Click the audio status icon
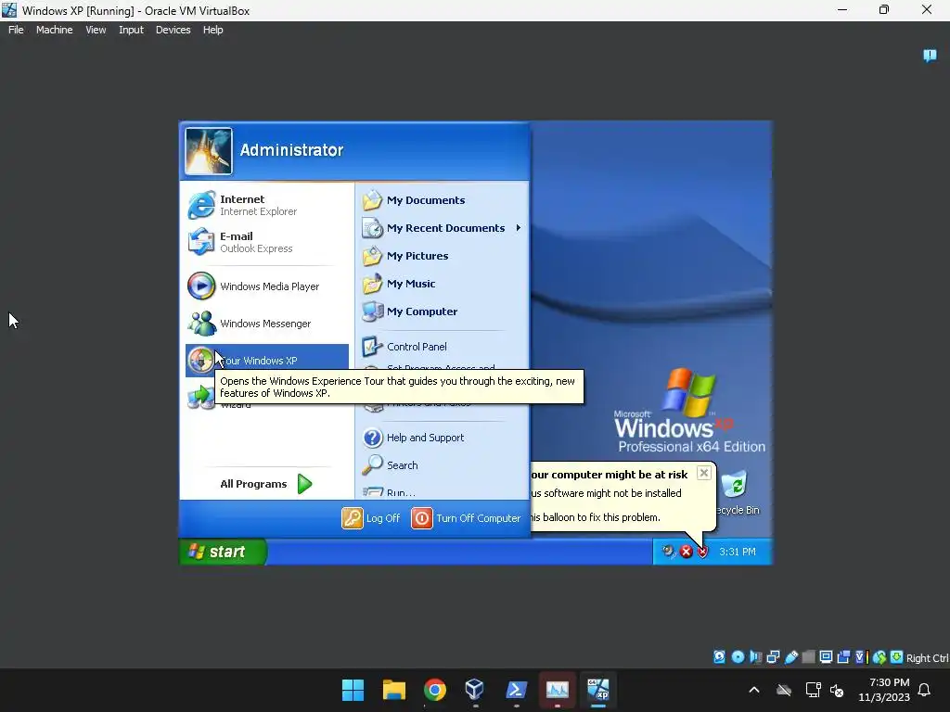Image resolution: width=950 pixels, height=712 pixels. coord(755,657)
